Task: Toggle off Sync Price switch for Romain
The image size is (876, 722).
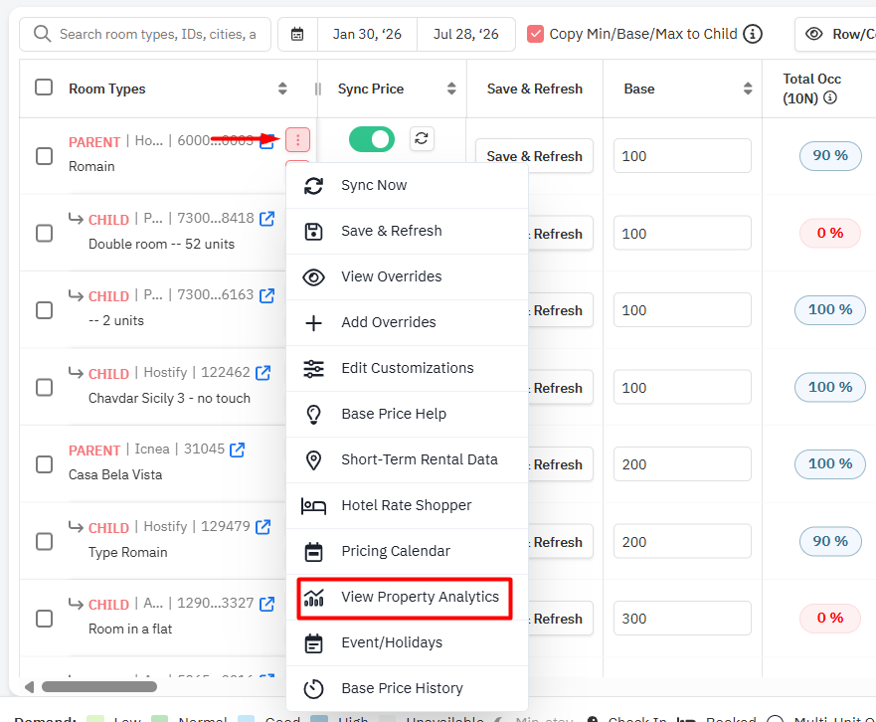Action: coord(372,139)
